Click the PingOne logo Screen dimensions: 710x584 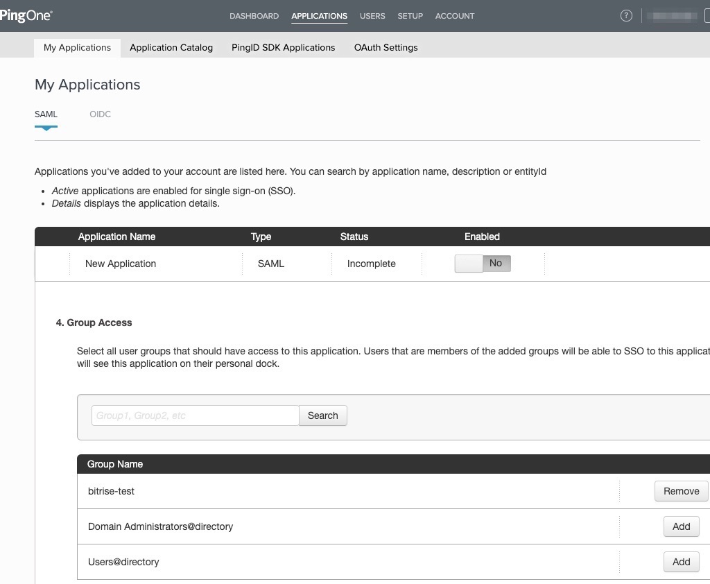pos(25,15)
